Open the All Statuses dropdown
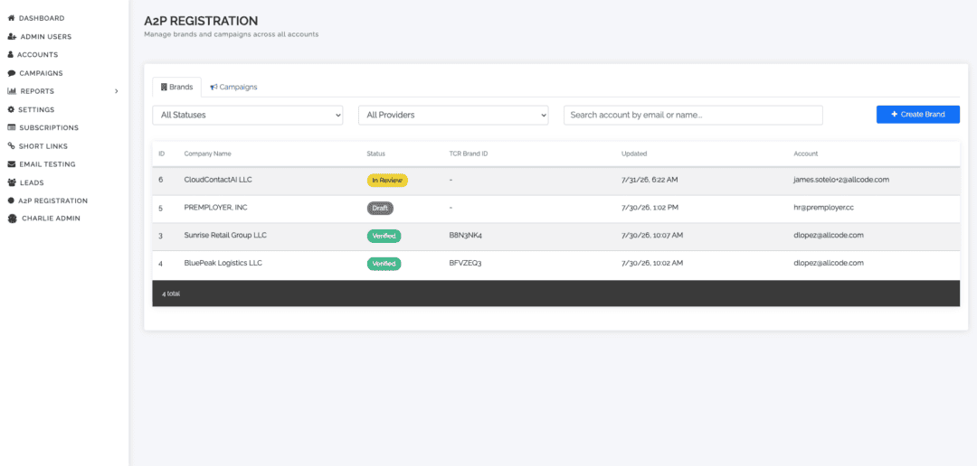The height and width of the screenshot is (466, 977). pyautogui.click(x=247, y=115)
